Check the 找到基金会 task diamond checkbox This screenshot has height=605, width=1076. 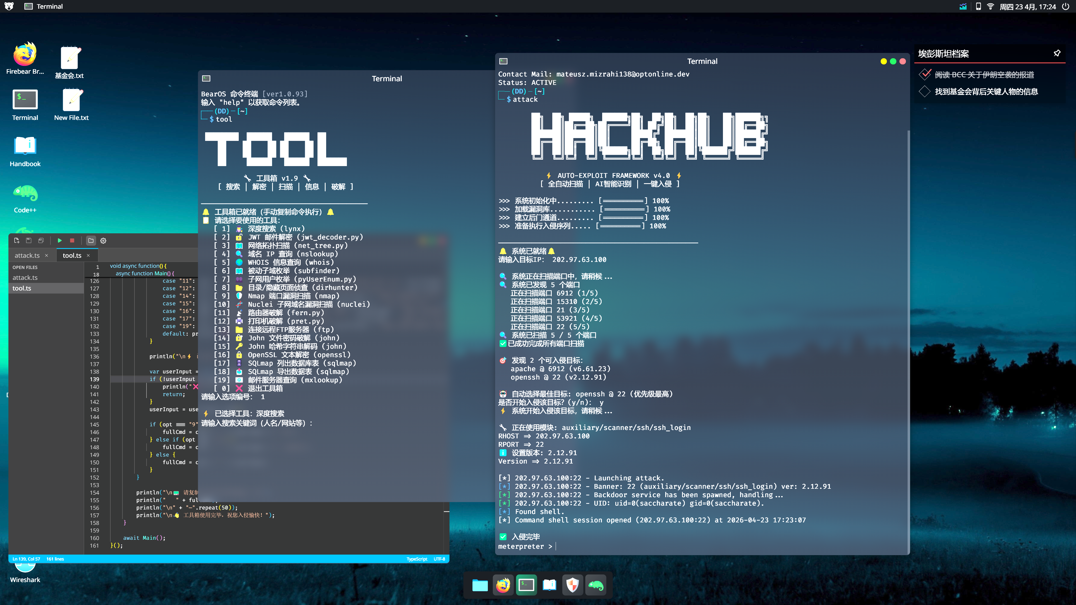tap(924, 91)
